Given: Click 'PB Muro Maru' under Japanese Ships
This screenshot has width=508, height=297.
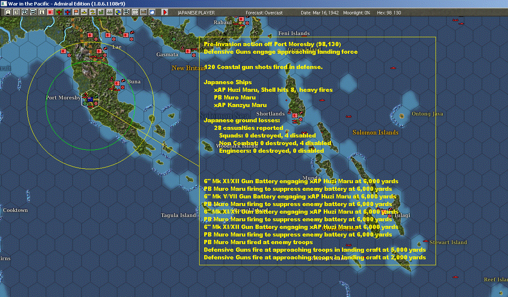Looking at the screenshot, I should click(x=235, y=97).
